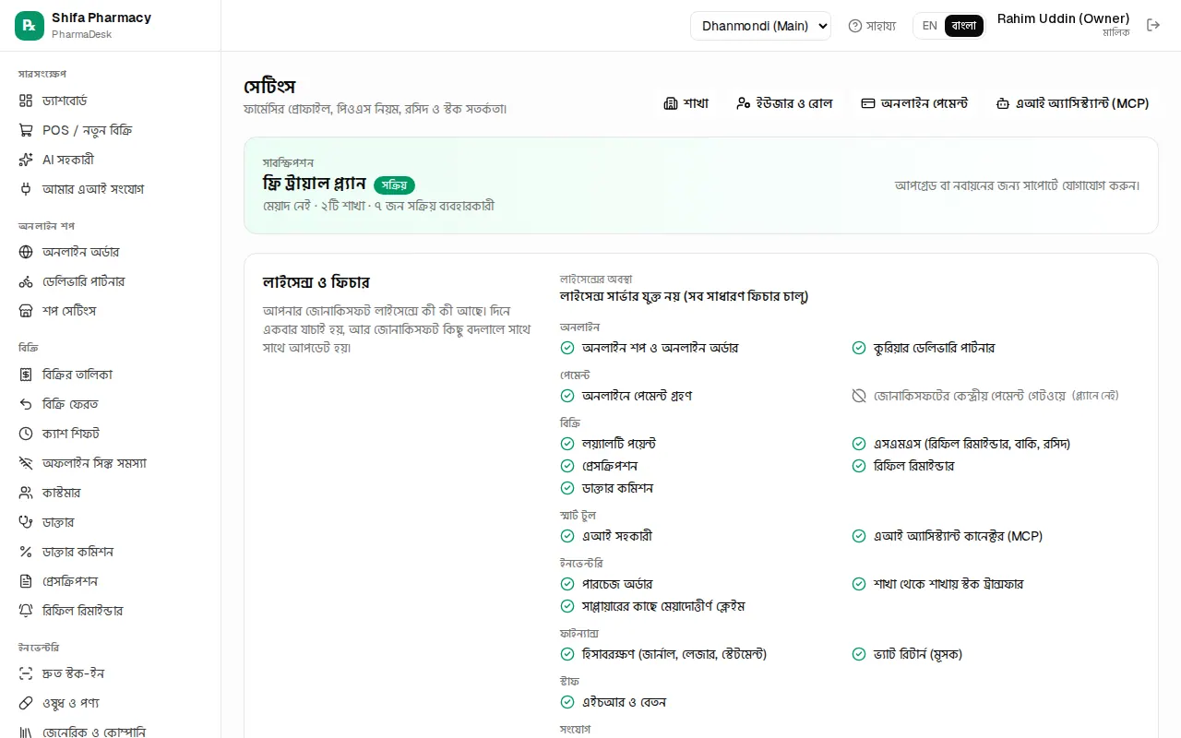Click অনলাইন শপ ও অনলাইন অর্ডার feature
Viewport: 1181px width, 738px height.
650,348
